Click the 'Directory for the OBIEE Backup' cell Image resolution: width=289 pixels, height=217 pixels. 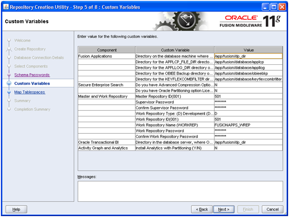(175, 73)
